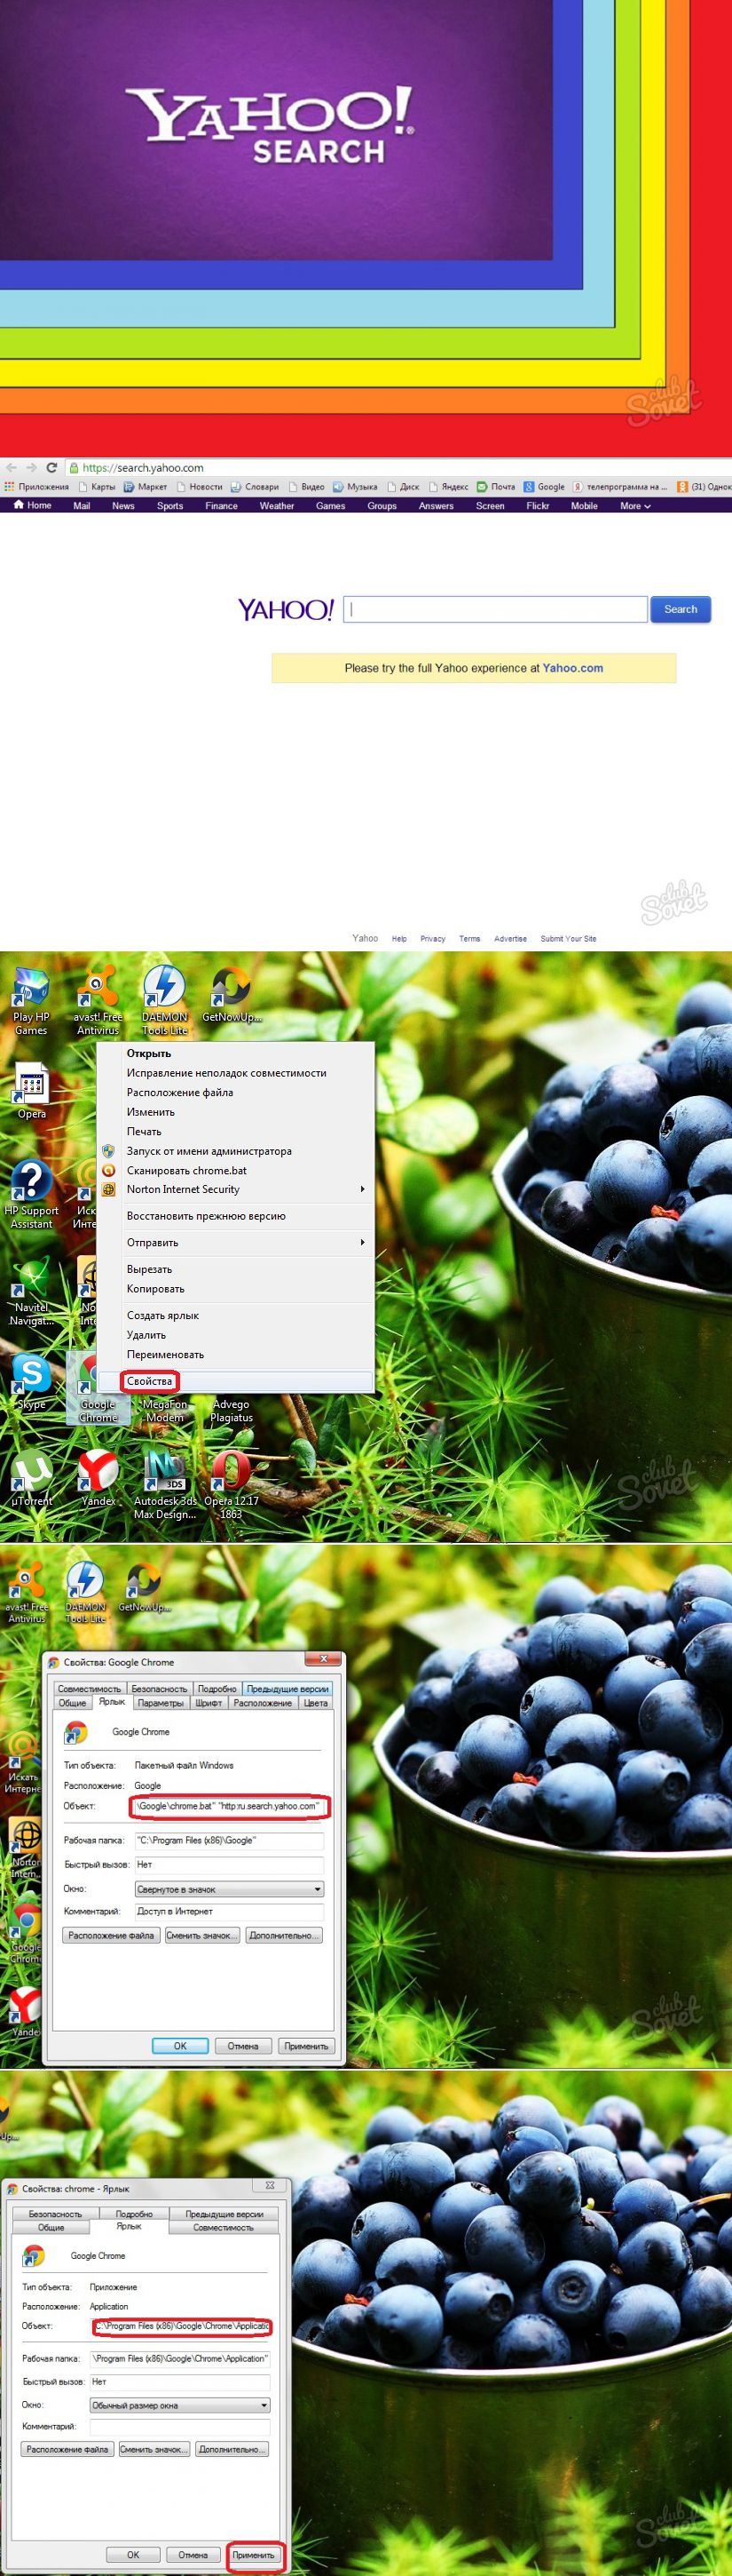Open the Advego Plagiatus desktop icon

coord(231,1410)
